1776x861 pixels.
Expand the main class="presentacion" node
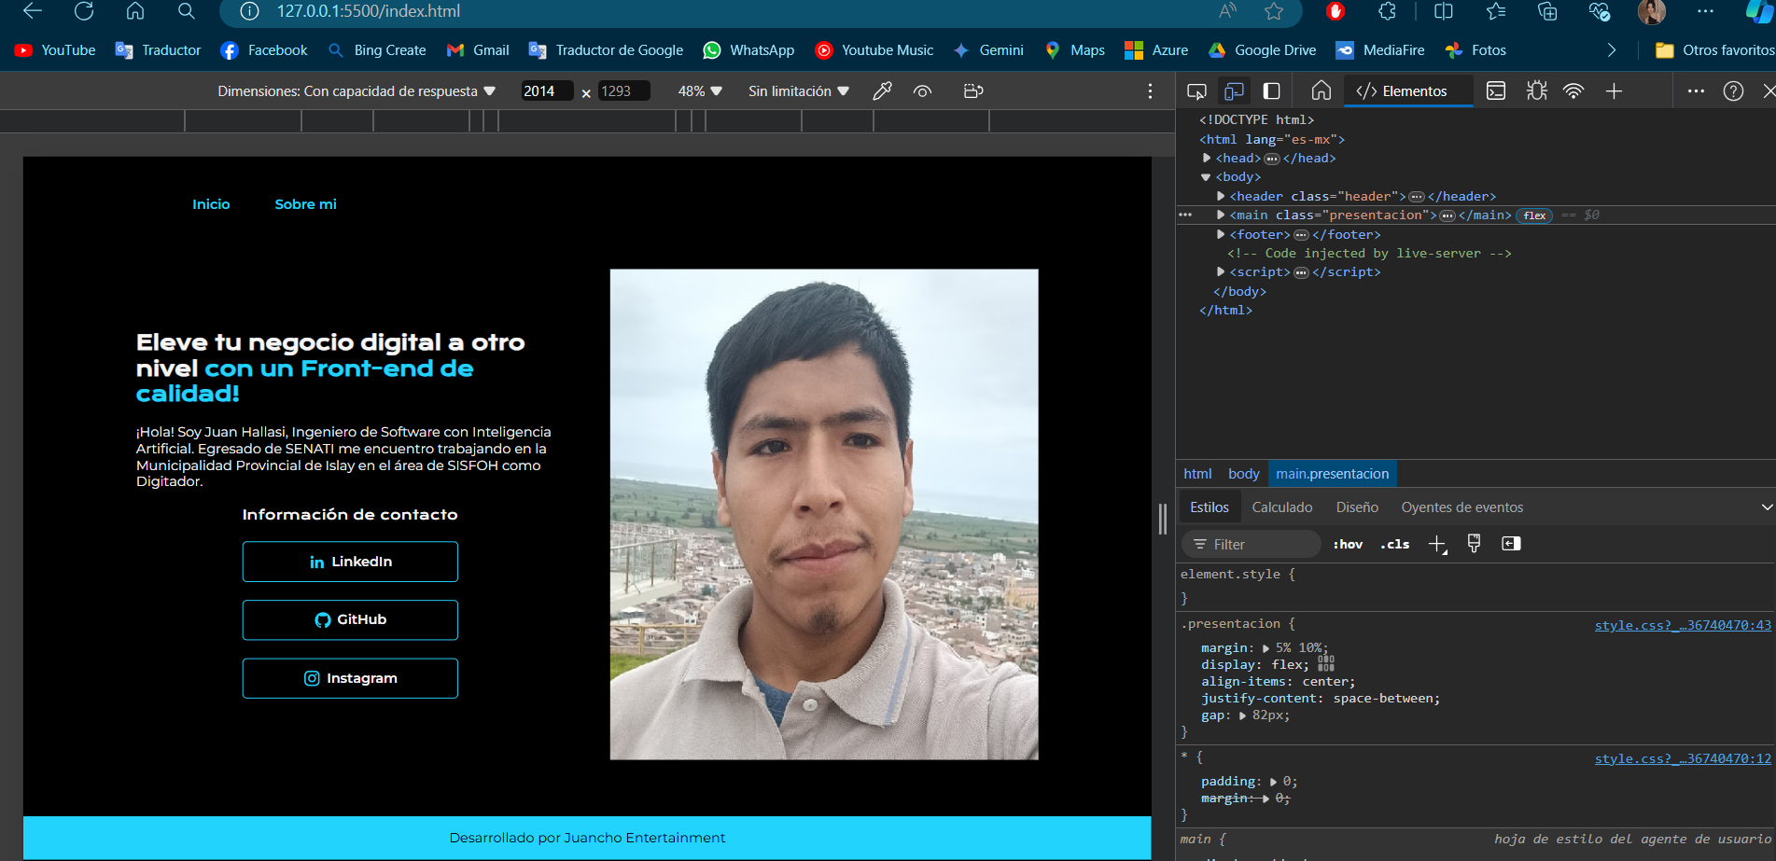tap(1221, 215)
